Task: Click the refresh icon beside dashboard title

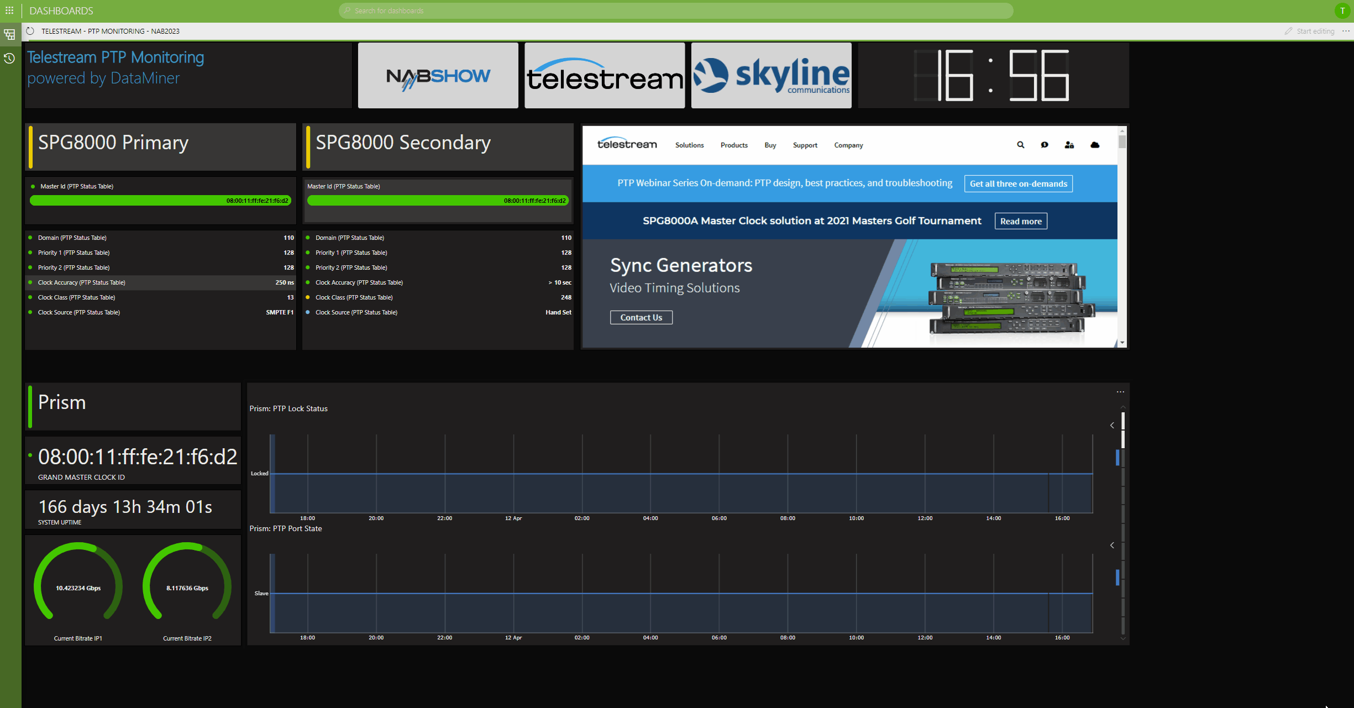Action: click(30, 31)
